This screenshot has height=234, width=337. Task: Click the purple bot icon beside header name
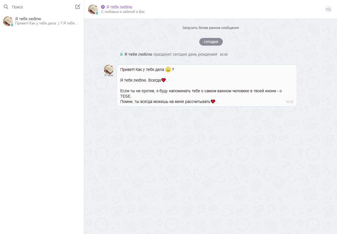coord(103,7)
